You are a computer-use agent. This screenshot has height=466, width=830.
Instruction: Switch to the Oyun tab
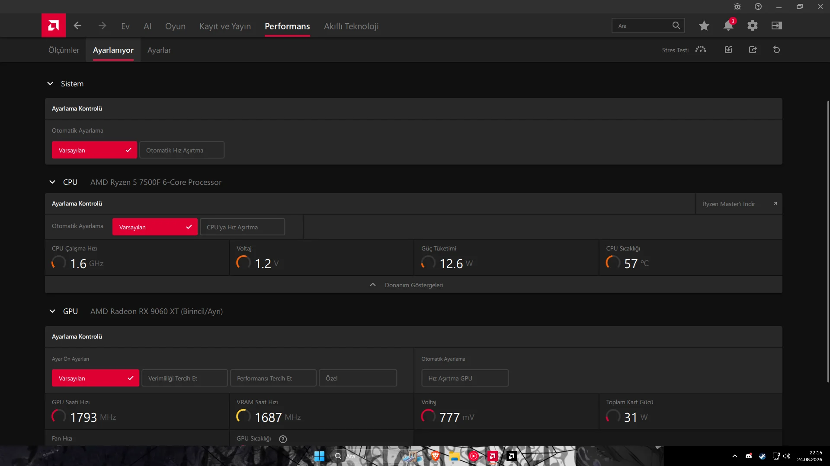(175, 26)
